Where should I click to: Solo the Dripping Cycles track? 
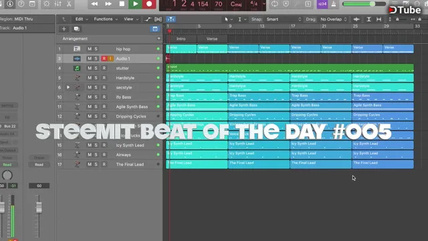pyautogui.click(x=96, y=116)
